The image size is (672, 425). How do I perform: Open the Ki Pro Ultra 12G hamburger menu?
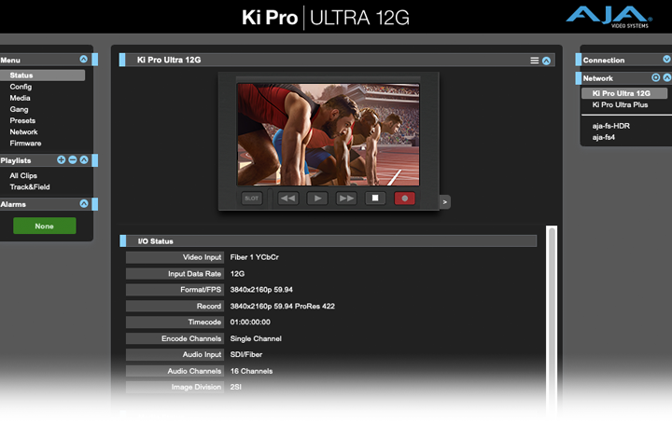click(x=535, y=61)
